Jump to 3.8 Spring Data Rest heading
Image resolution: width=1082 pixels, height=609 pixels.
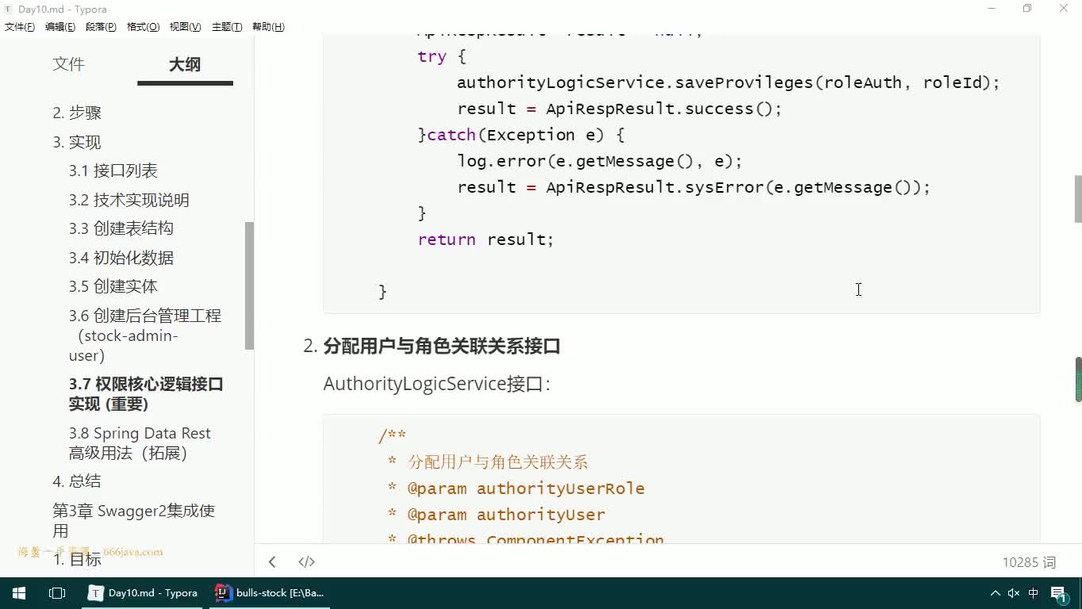pos(140,443)
